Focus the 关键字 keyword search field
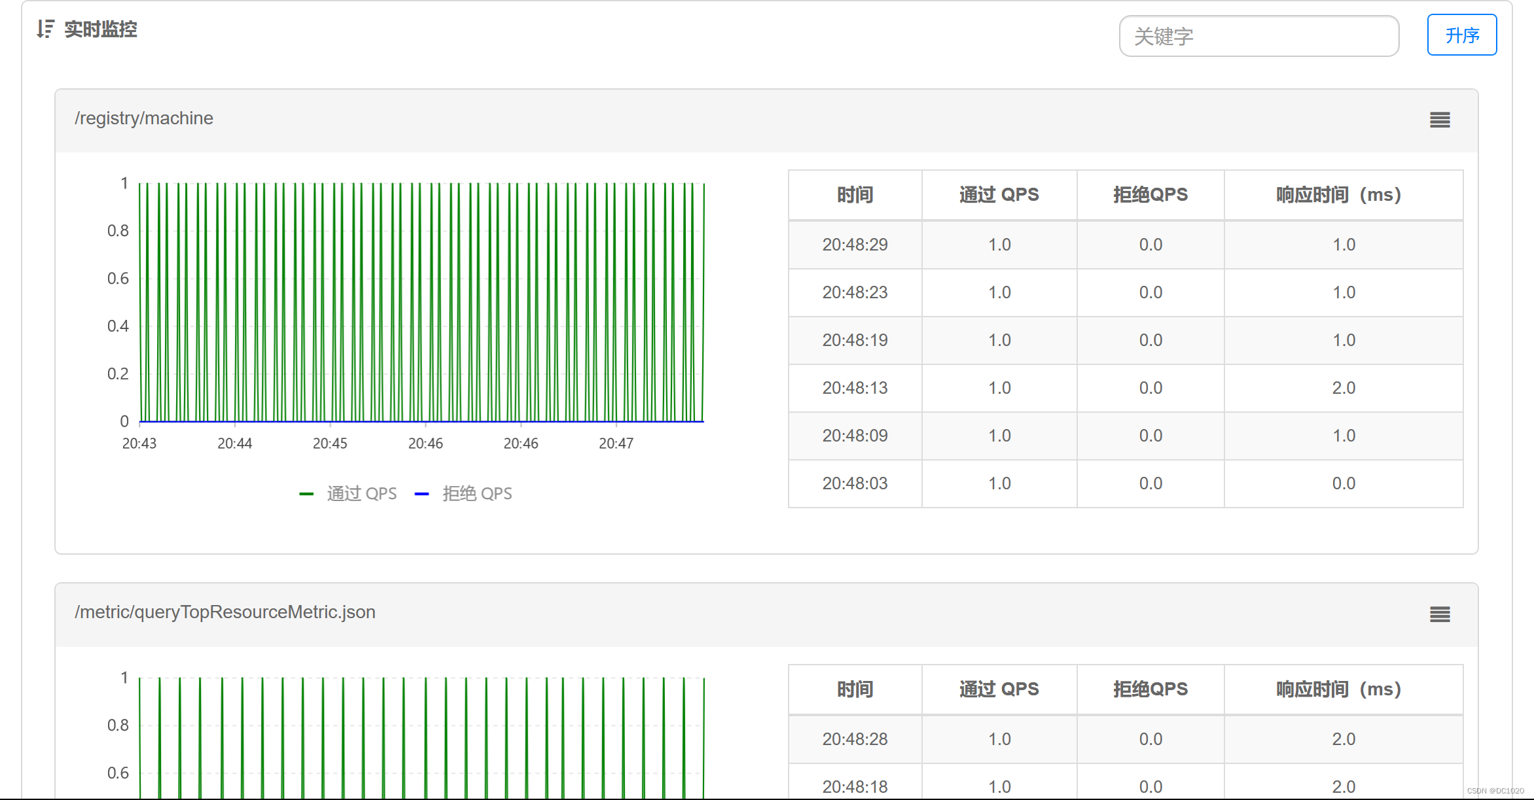Screen dimensions: 1534x800 coord(1258,37)
